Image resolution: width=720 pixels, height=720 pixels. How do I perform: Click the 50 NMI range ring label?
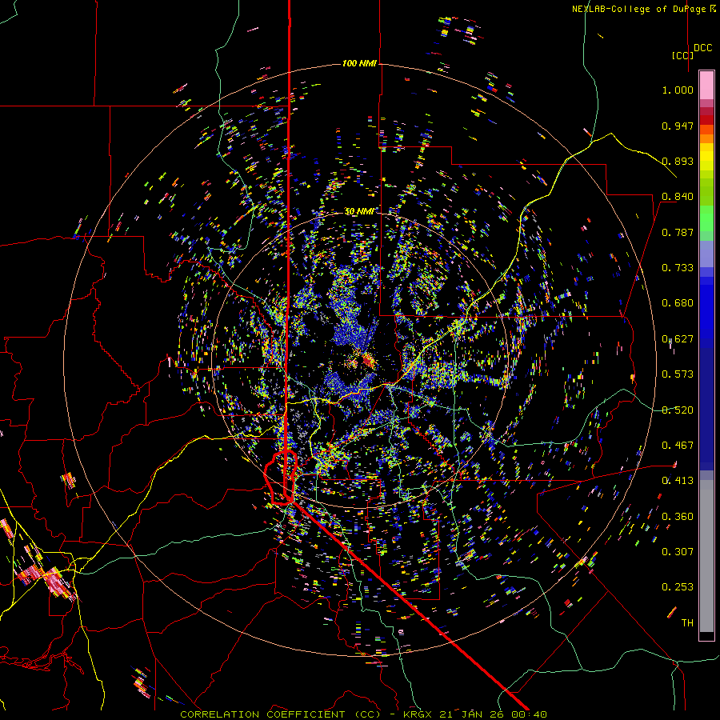point(359,211)
